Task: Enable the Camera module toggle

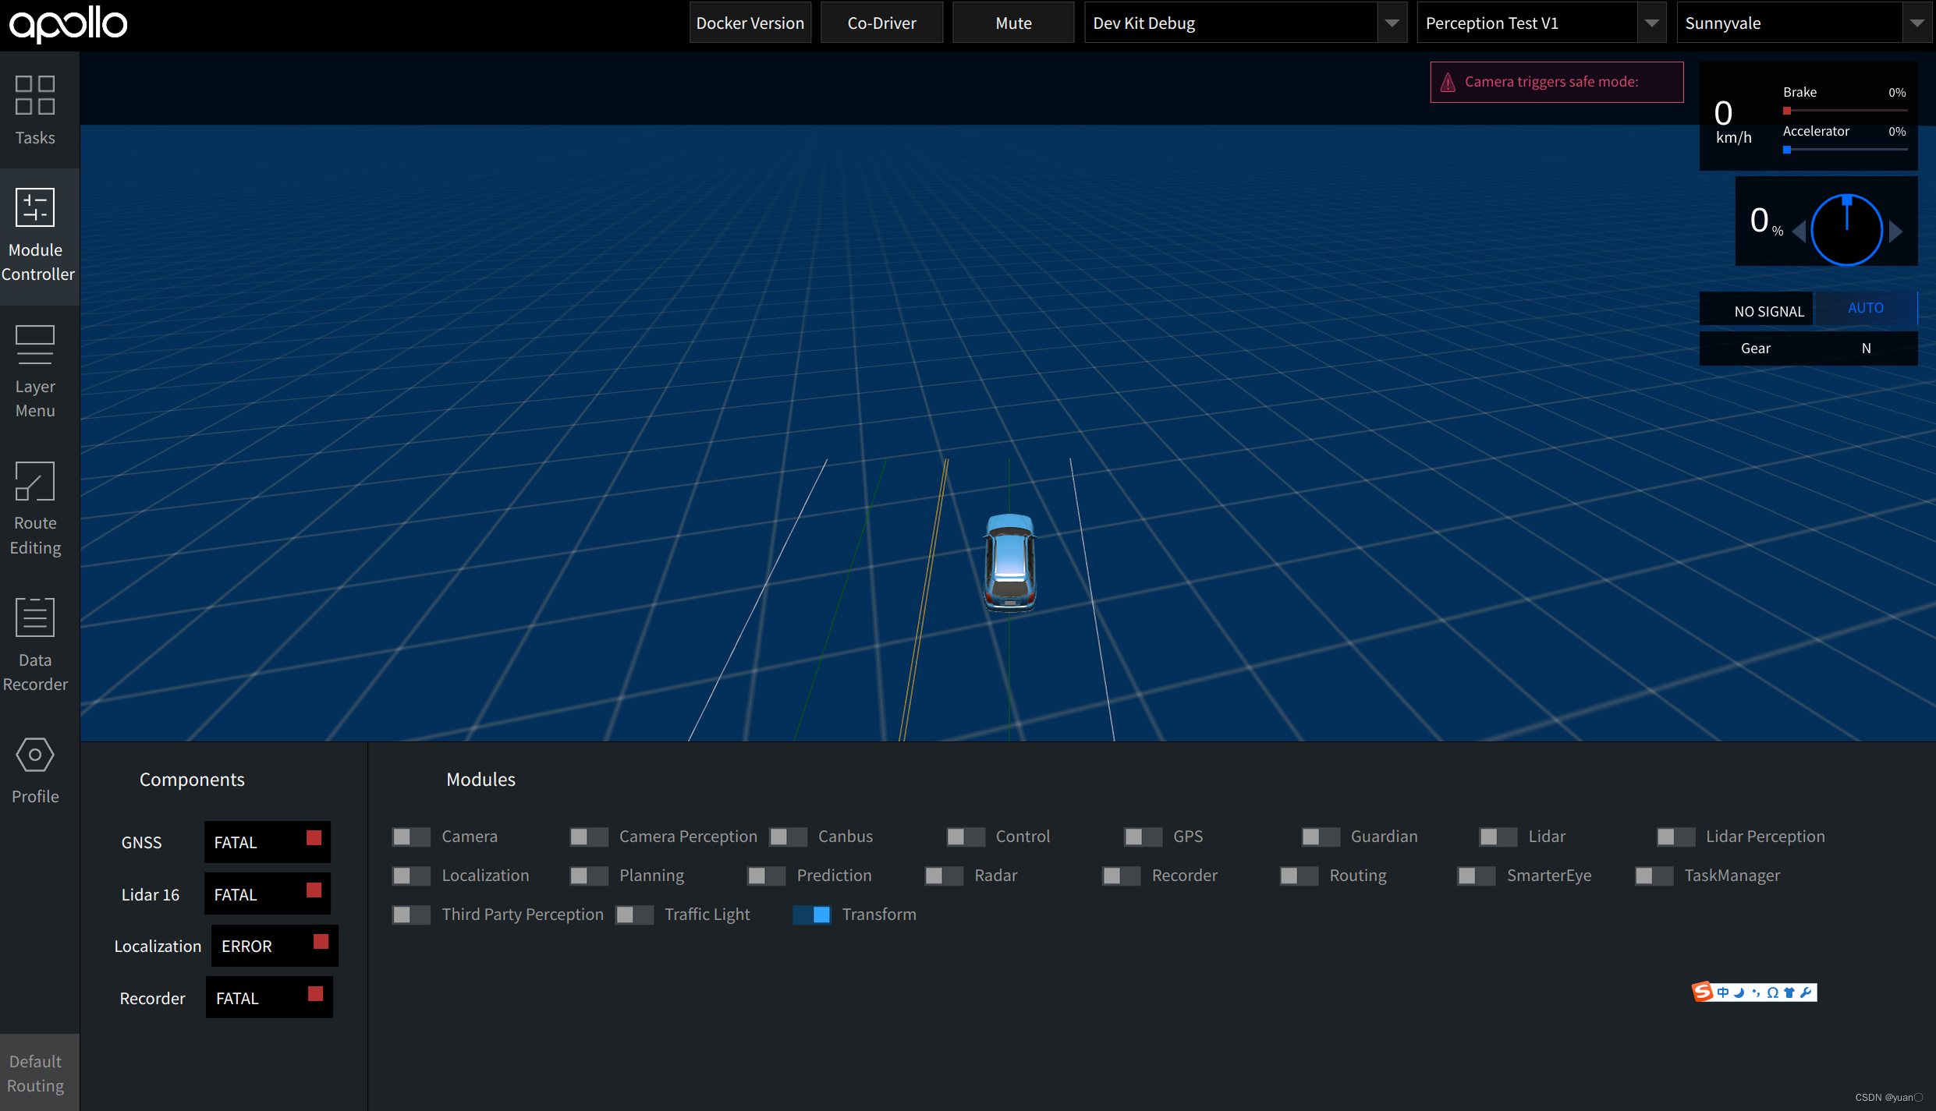Action: click(411, 837)
